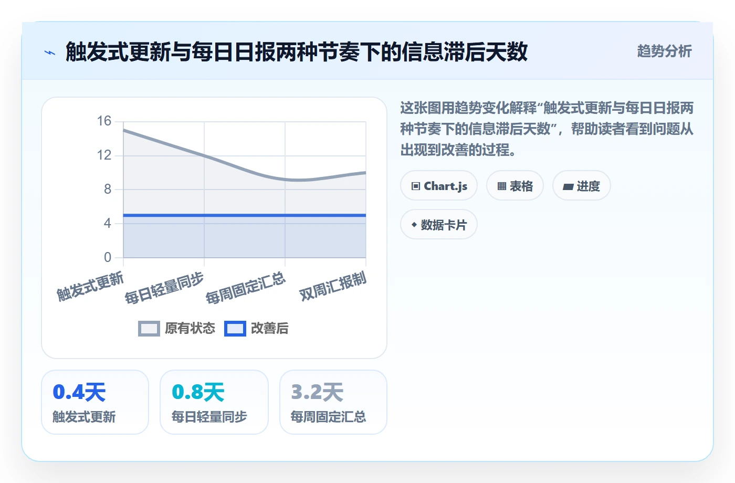Toggle the 改善后 legend swatch
This screenshot has width=735, height=483.
click(x=235, y=328)
